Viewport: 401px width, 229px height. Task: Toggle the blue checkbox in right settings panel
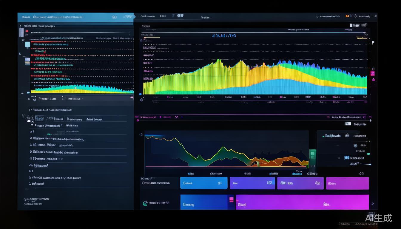[346, 157]
